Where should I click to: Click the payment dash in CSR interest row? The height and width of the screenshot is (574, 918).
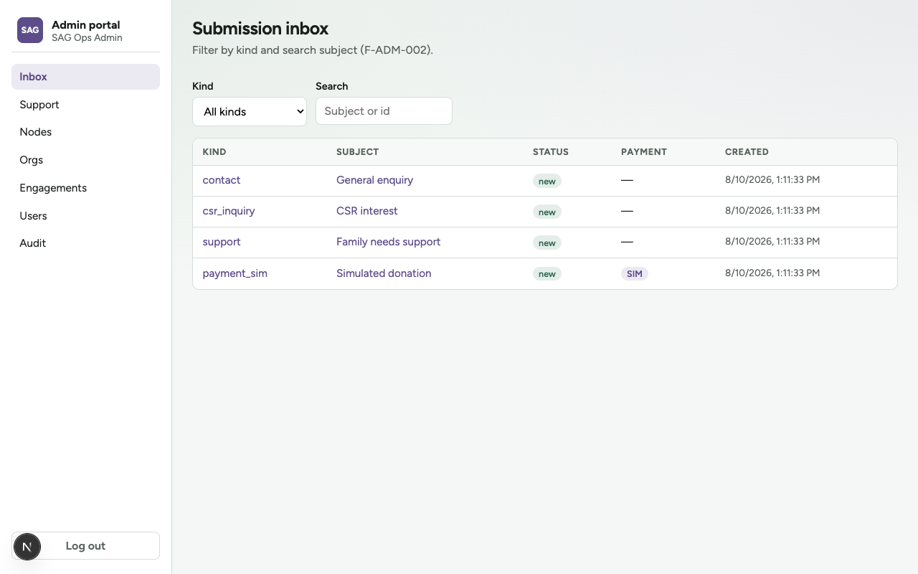(627, 211)
